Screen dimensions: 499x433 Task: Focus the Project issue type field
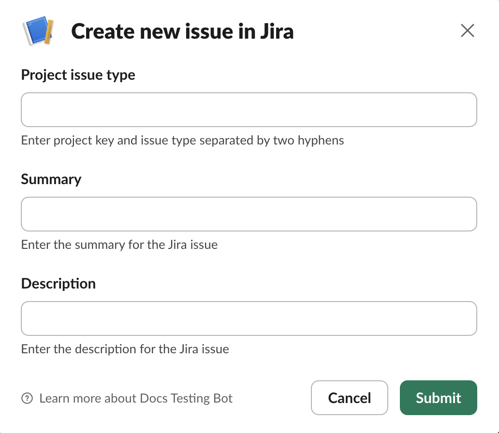point(249,110)
